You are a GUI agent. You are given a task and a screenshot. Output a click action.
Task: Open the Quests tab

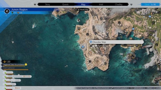point(65,4)
